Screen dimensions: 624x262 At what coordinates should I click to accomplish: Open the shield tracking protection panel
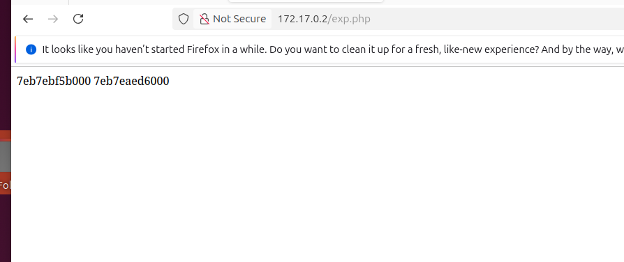(x=183, y=19)
